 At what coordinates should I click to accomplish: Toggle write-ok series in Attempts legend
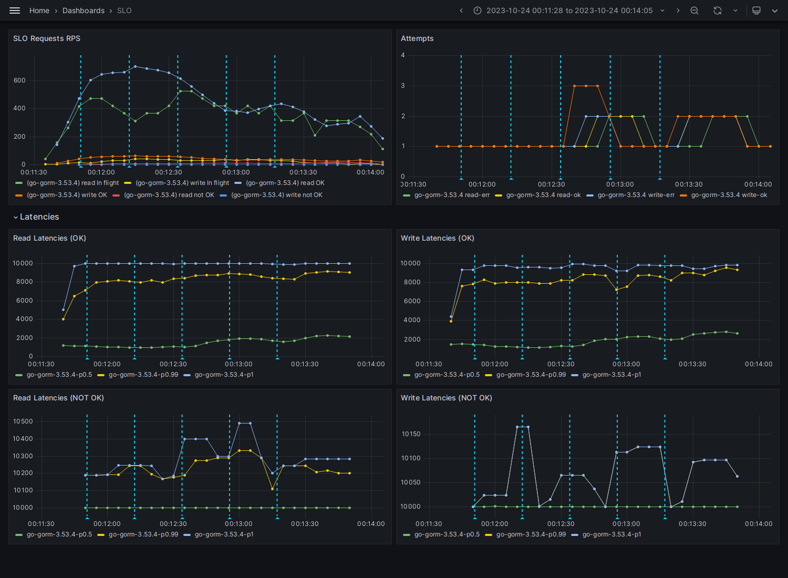[729, 195]
